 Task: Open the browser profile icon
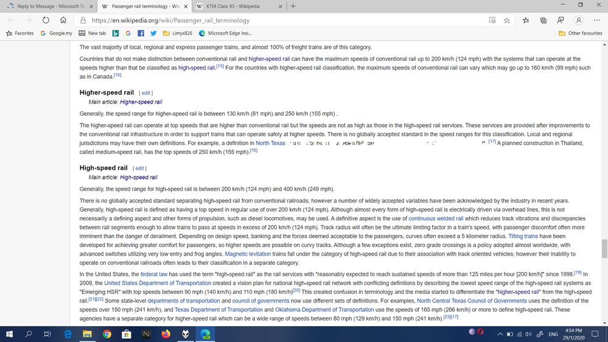(579, 20)
